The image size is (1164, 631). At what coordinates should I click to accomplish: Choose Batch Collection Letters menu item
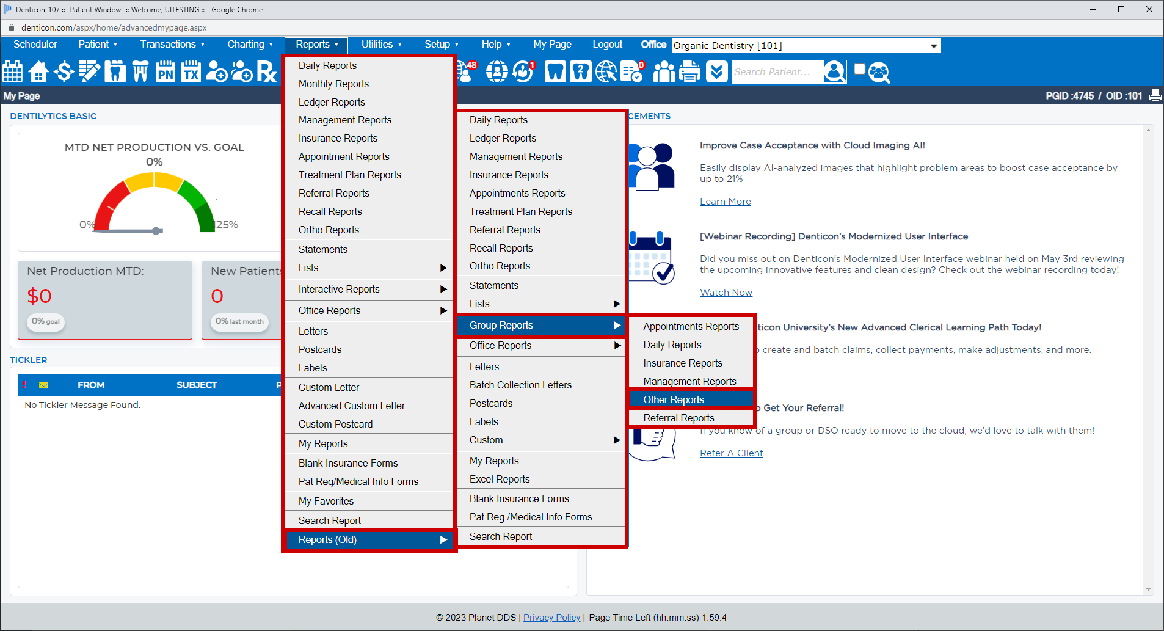[x=520, y=385]
